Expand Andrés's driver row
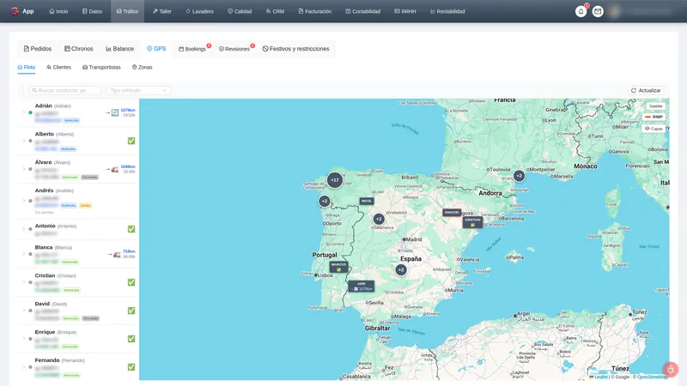 (x=24, y=201)
